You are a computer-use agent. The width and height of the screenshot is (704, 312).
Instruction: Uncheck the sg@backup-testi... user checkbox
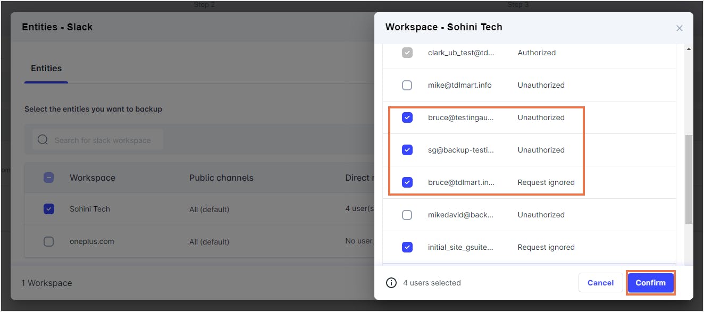pyautogui.click(x=407, y=150)
